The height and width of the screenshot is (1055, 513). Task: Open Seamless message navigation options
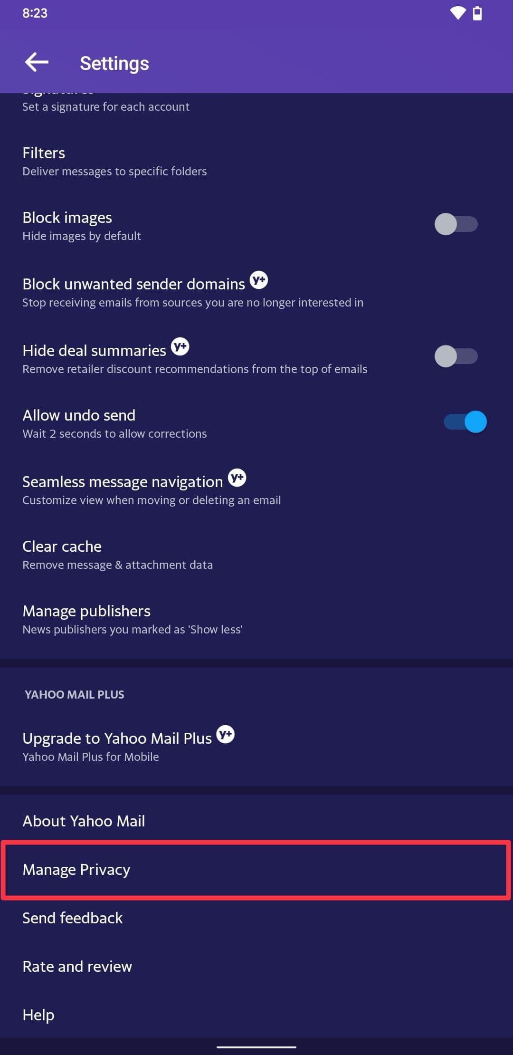pyautogui.click(x=123, y=489)
